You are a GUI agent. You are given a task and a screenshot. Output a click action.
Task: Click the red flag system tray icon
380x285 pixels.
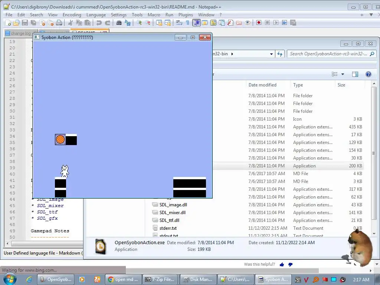coord(325,279)
